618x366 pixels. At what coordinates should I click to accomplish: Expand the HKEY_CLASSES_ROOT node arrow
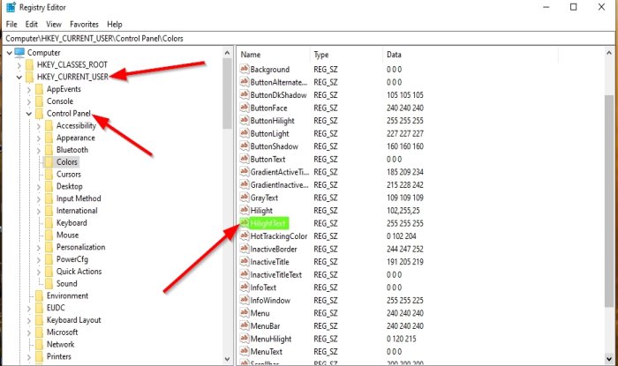coord(19,65)
